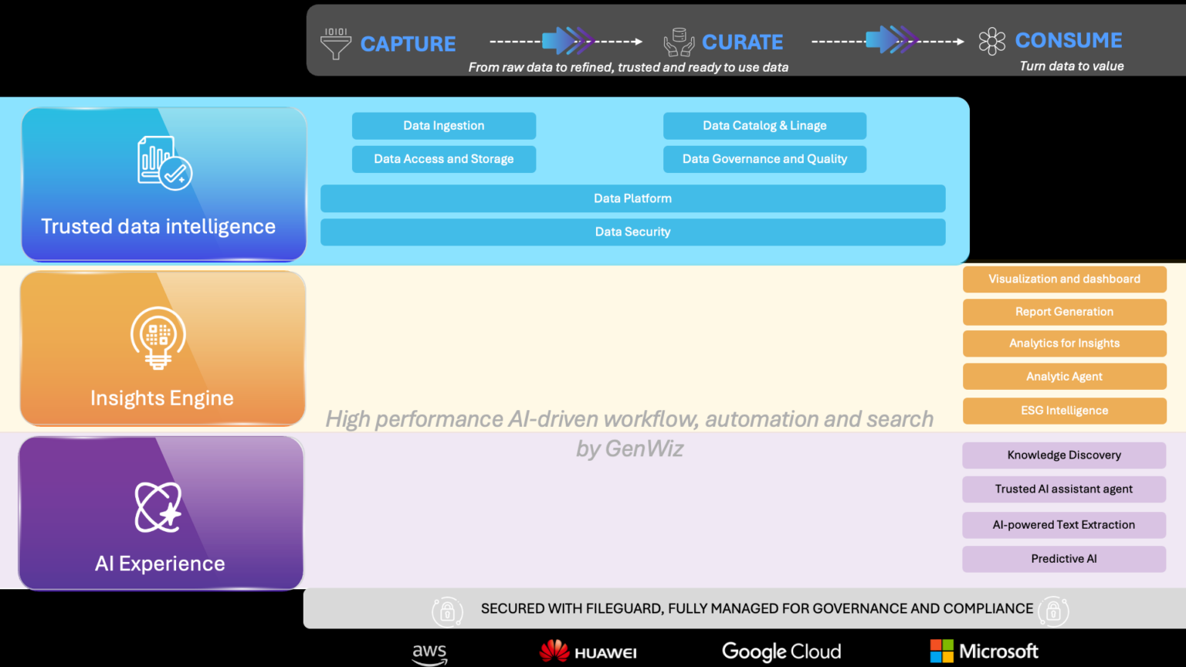Select the Knowledge Discovery item
The image size is (1186, 667).
[x=1064, y=455]
